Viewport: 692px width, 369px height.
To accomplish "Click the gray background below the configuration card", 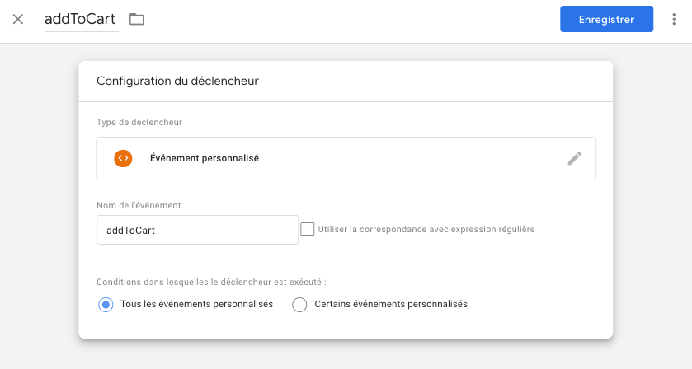I will [346, 354].
